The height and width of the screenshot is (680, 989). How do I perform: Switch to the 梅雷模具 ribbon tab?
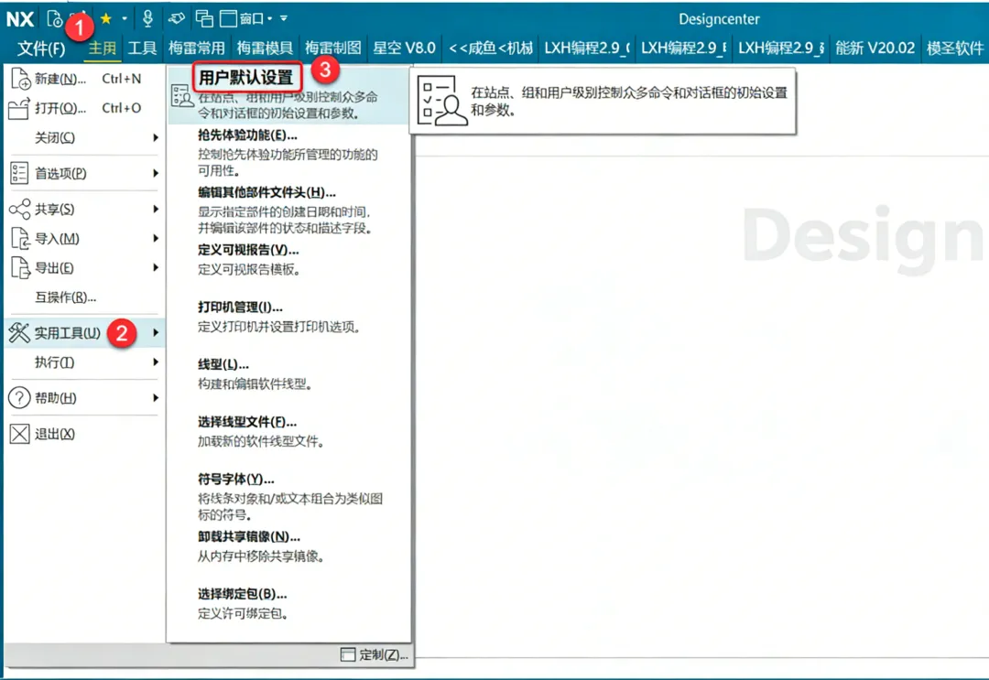[265, 48]
